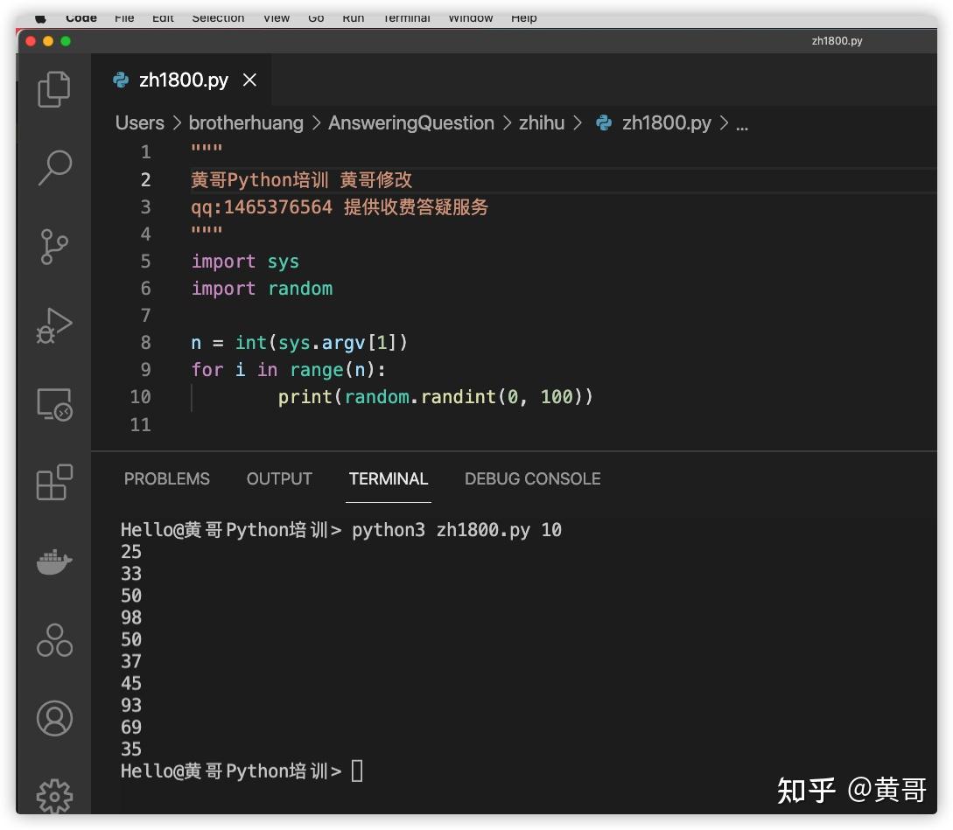
Task: Click the terminal prompt input area
Action: [x=358, y=770]
